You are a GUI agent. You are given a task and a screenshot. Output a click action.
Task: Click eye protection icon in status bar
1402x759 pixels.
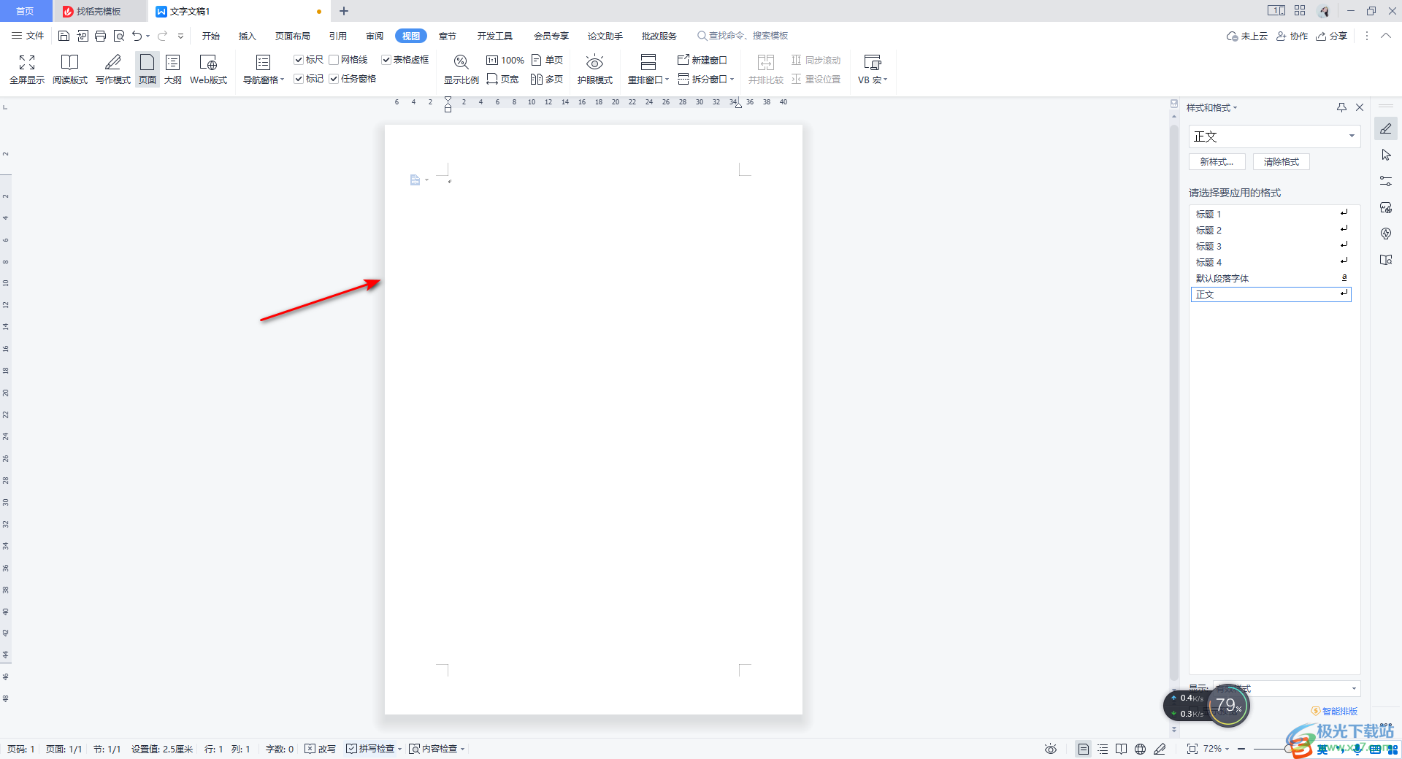pos(1051,749)
